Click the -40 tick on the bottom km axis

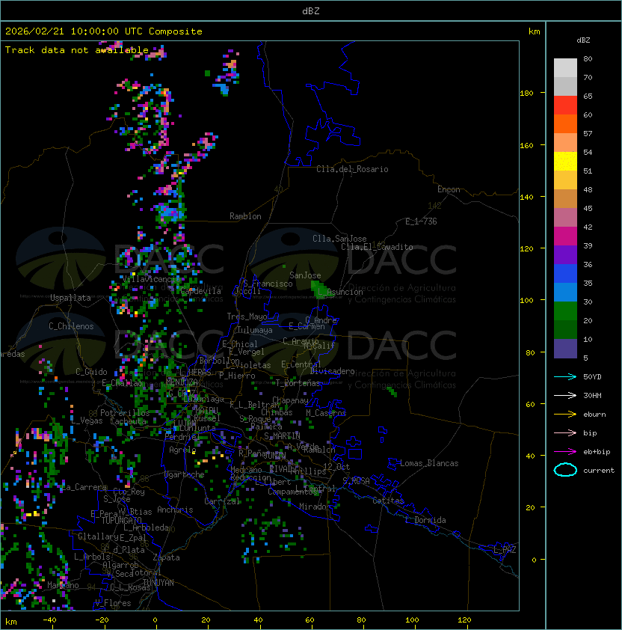pyautogui.click(x=49, y=620)
